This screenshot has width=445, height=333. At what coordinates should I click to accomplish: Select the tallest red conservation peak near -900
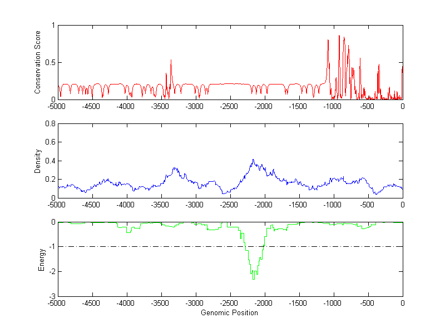tap(339, 36)
